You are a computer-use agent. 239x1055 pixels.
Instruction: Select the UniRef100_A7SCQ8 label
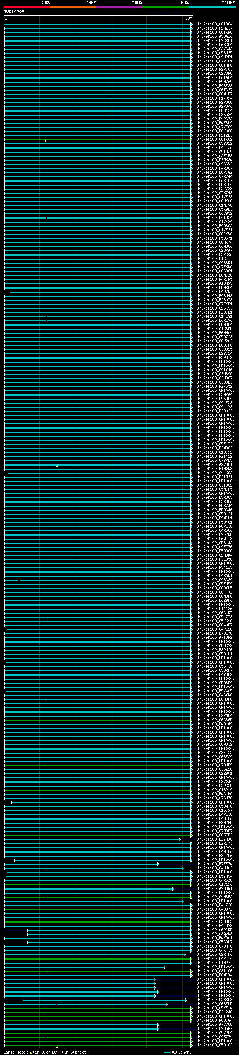(214, 1024)
